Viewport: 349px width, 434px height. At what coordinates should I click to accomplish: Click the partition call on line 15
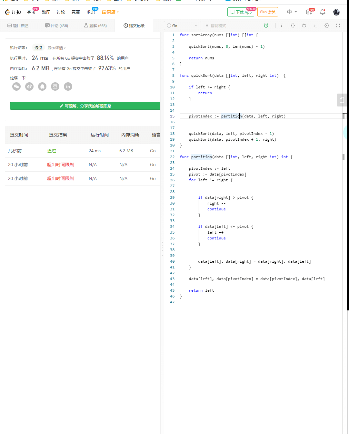coord(231,116)
